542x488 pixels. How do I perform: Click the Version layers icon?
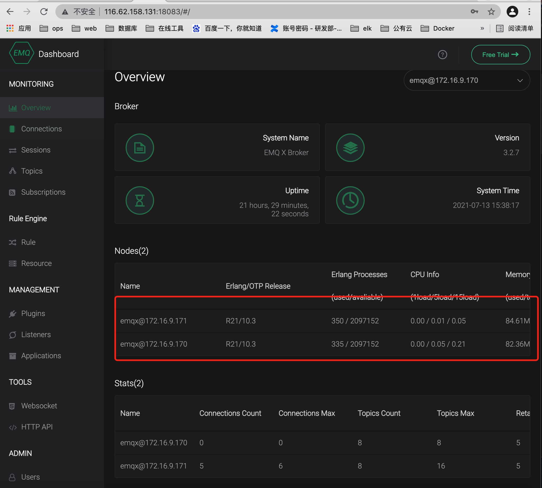pos(350,148)
